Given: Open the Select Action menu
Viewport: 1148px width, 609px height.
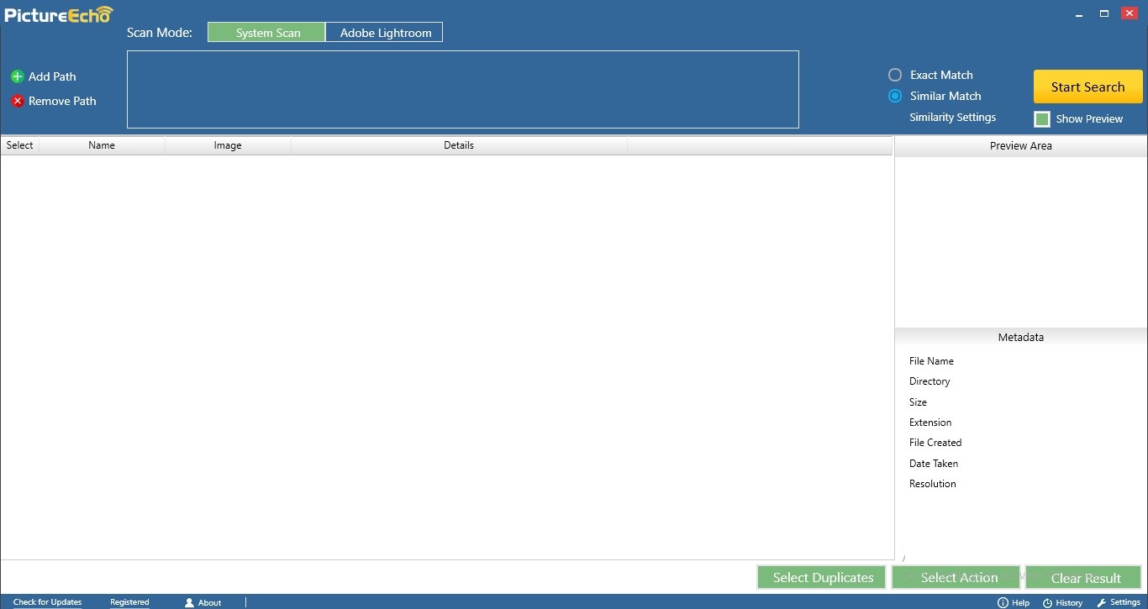Looking at the screenshot, I should click(x=956, y=577).
